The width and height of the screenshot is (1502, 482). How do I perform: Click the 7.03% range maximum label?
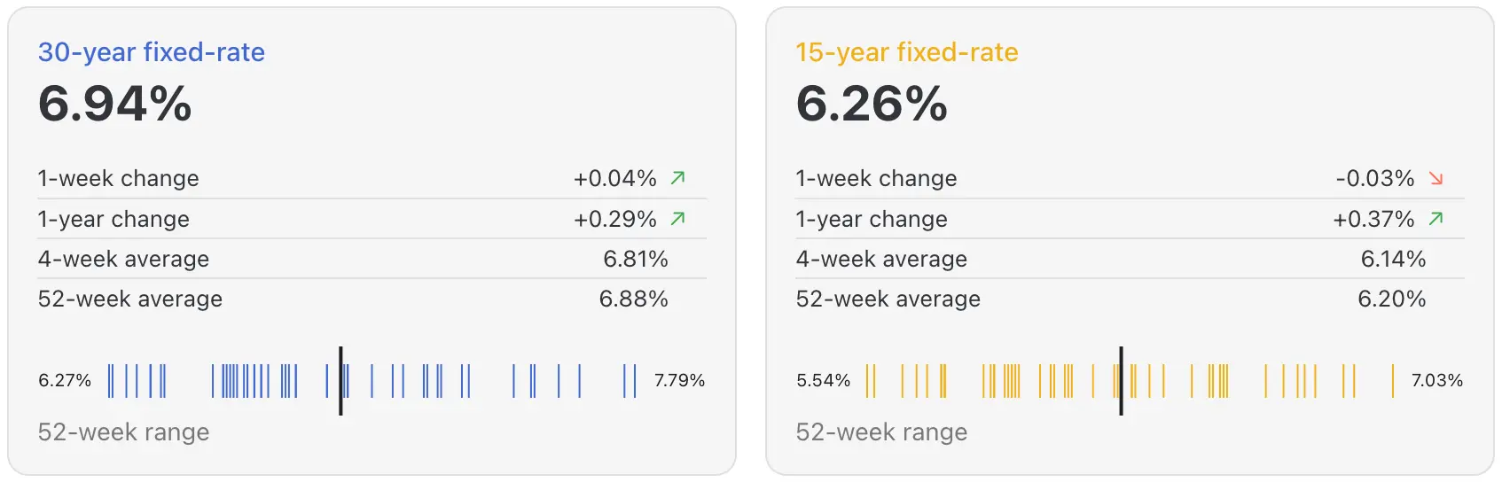pos(1437,381)
